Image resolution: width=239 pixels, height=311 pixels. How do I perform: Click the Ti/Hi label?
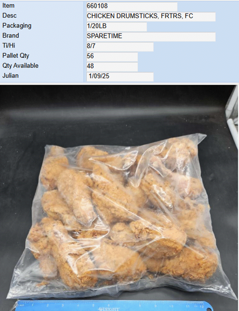point(9,45)
